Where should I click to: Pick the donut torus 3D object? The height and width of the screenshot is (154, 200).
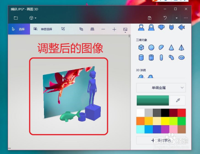[181, 58]
